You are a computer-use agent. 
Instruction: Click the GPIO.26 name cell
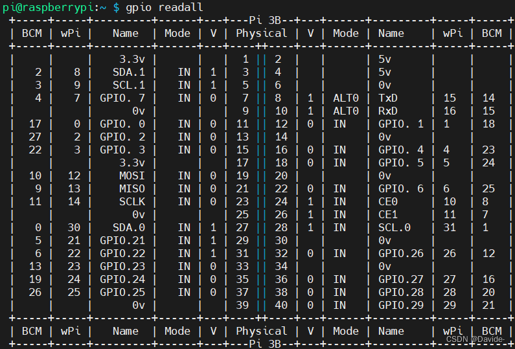point(401,253)
